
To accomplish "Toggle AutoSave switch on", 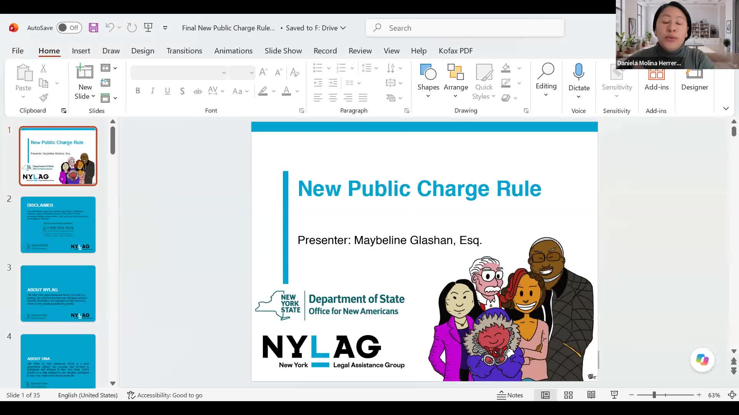I will pyautogui.click(x=69, y=28).
